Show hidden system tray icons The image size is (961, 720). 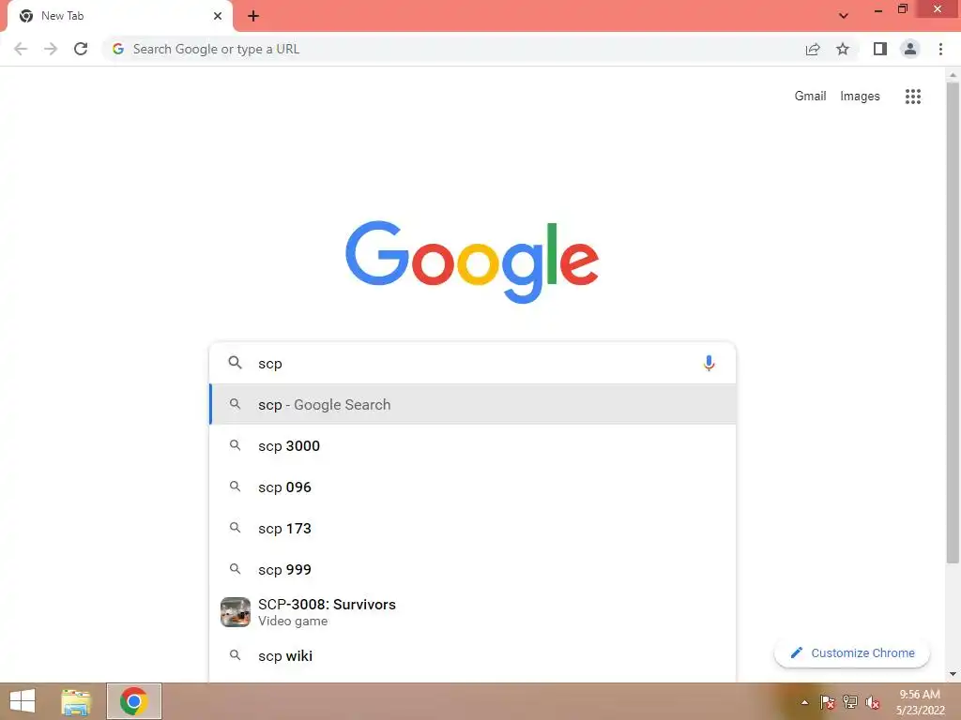point(804,702)
